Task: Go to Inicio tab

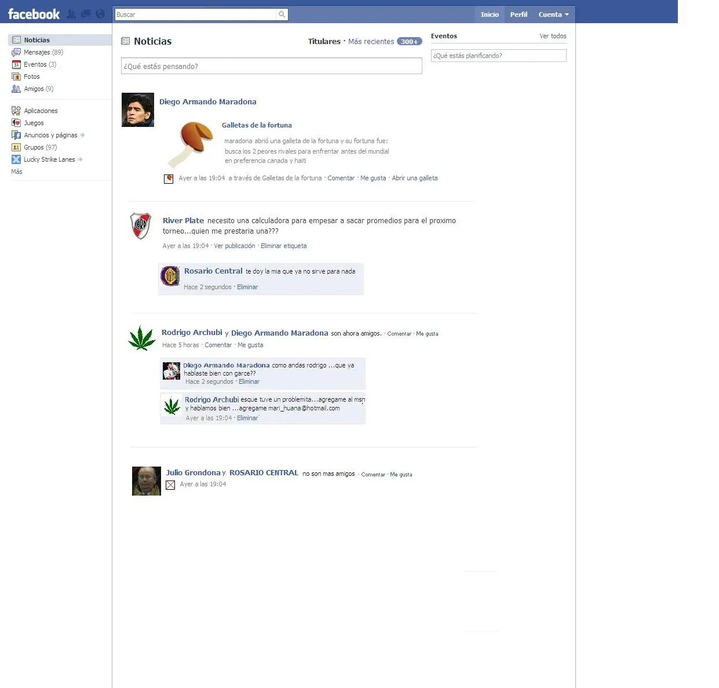Action: [x=490, y=14]
